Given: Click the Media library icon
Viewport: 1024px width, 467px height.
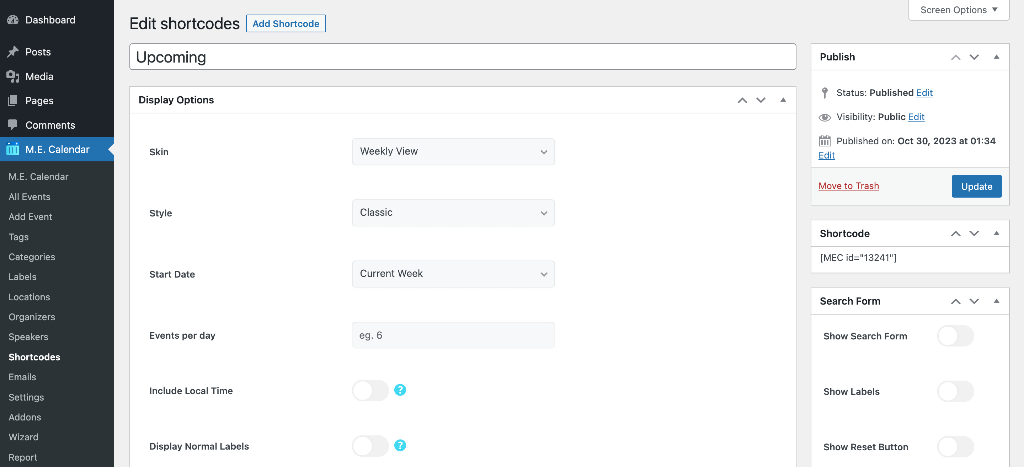Looking at the screenshot, I should 13,76.
